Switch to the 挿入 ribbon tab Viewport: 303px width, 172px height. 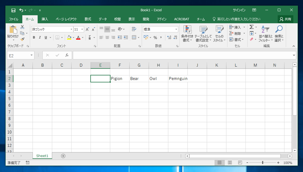[x=45, y=19]
